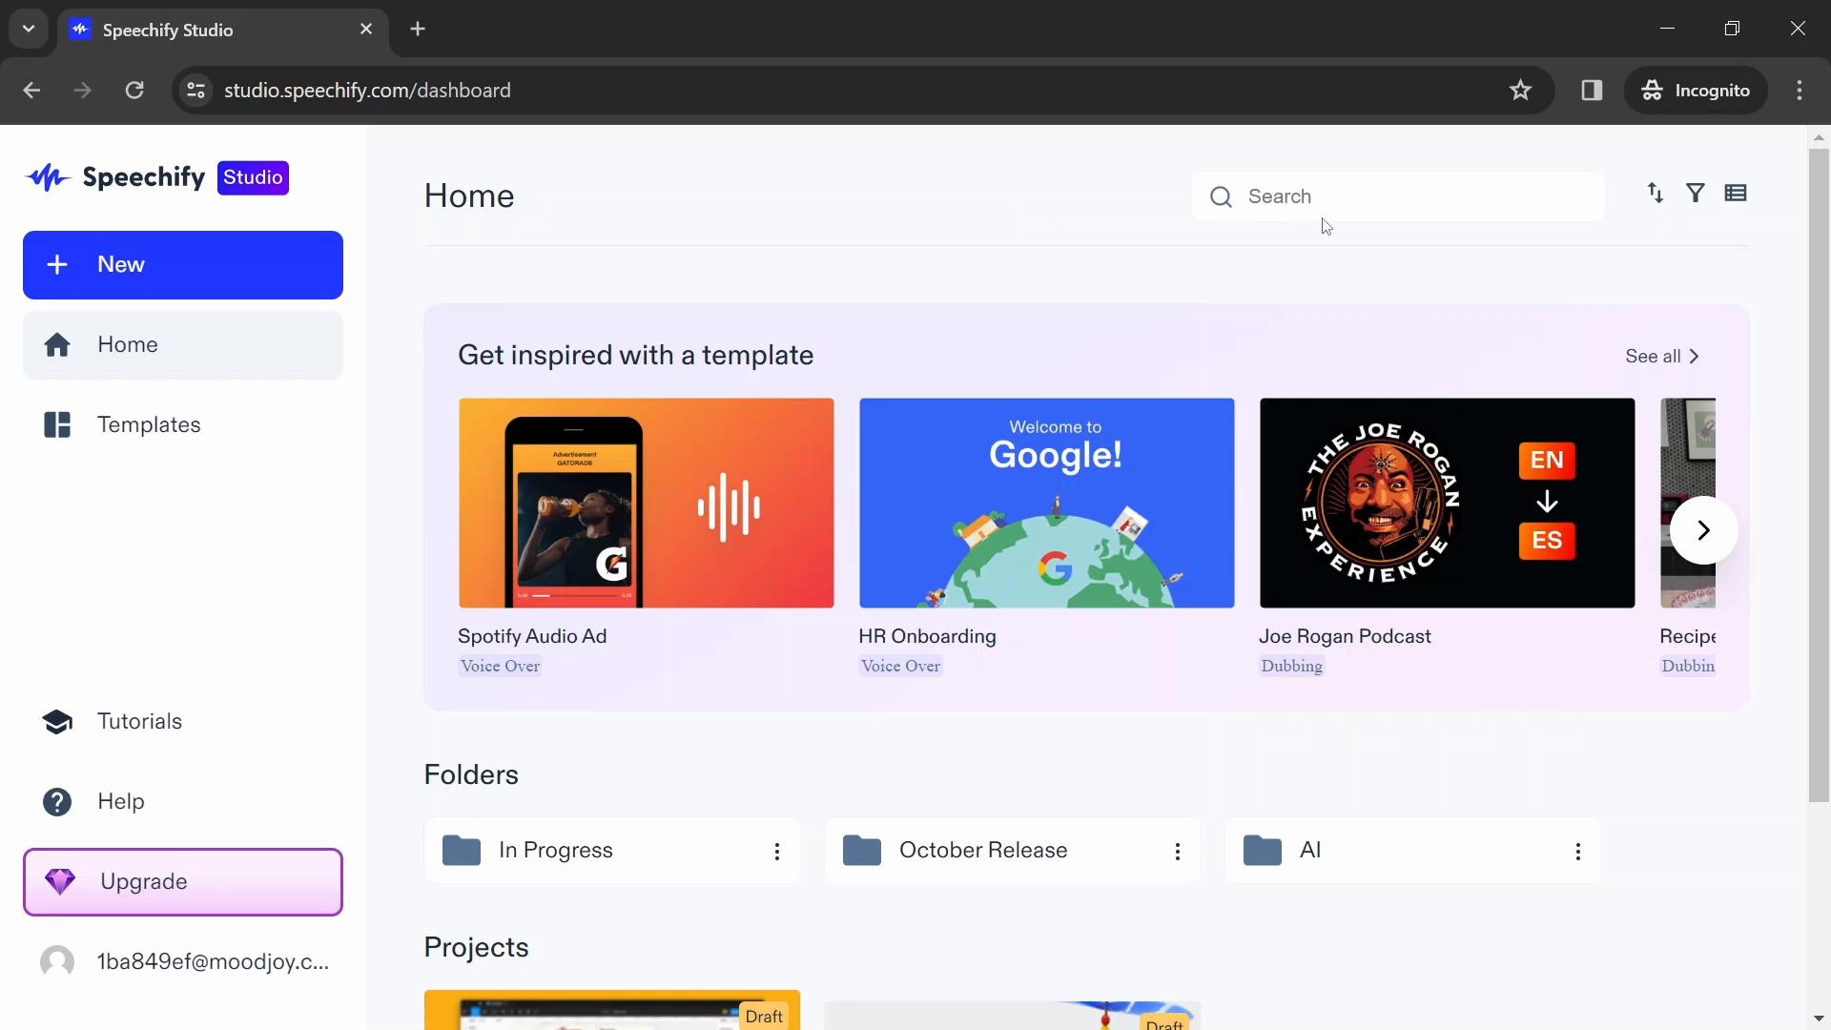The height and width of the screenshot is (1030, 1831).
Task: Click the Upgrade button
Action: click(x=182, y=881)
